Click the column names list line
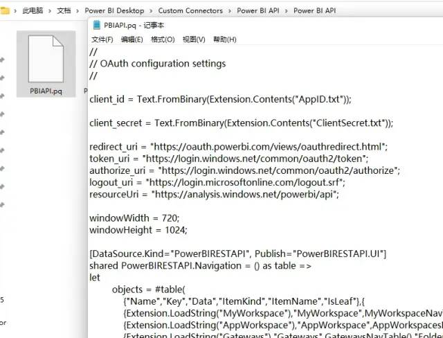This screenshot has height=338, width=443. click(244, 301)
